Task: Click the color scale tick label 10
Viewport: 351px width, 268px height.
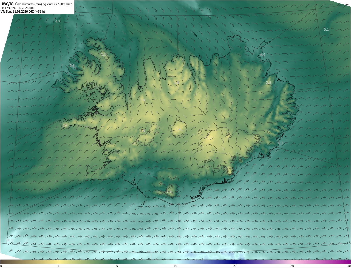Action: 175,266
